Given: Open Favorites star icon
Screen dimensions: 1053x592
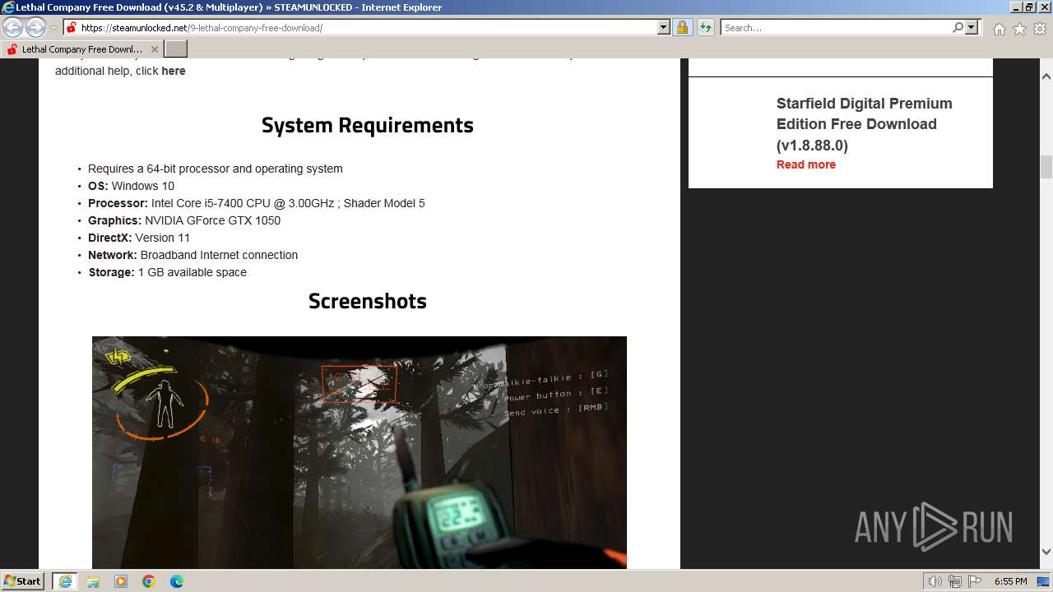Looking at the screenshot, I should (1019, 29).
